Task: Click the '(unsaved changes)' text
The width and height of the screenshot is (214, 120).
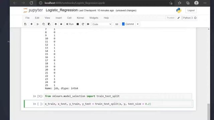Action: coord(126,10)
